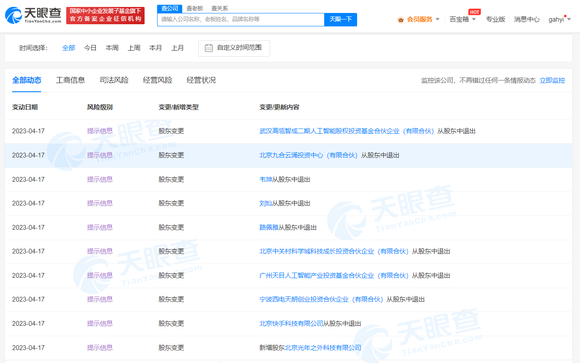Open 北京中关村科学城科技成长投资合伙企业 link
The height and width of the screenshot is (363, 580).
coord(334,251)
